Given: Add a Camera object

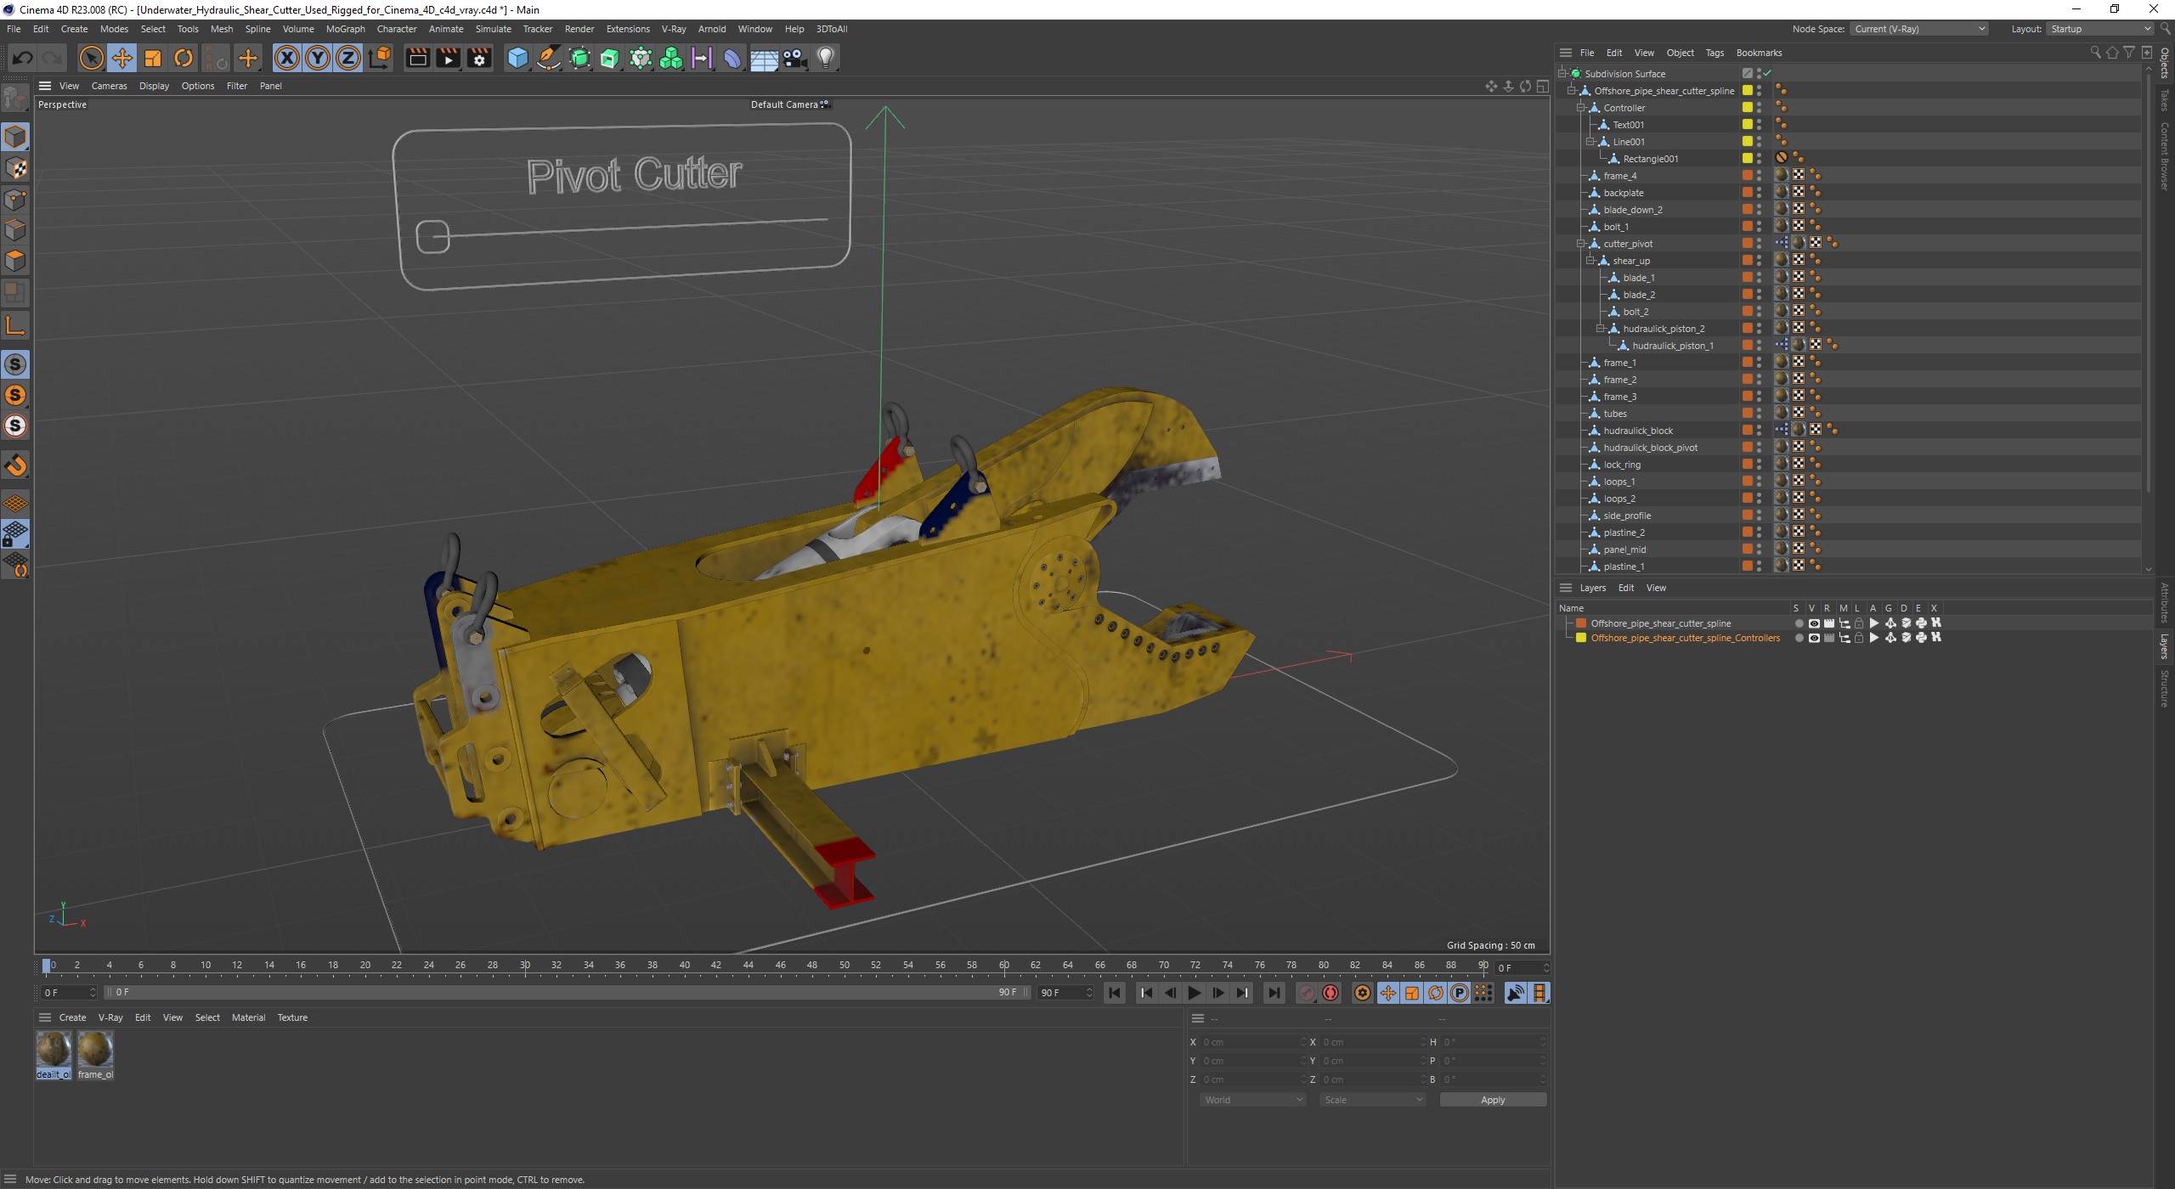Looking at the screenshot, I should point(794,58).
